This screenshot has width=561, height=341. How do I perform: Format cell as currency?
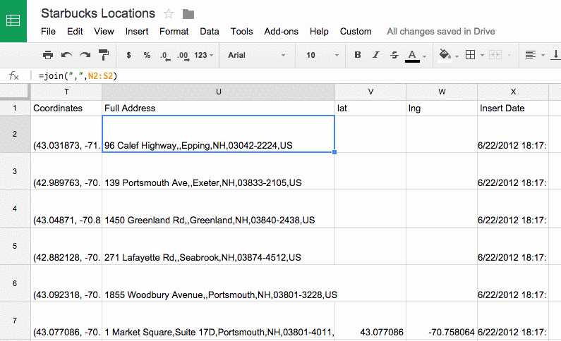[x=128, y=55]
